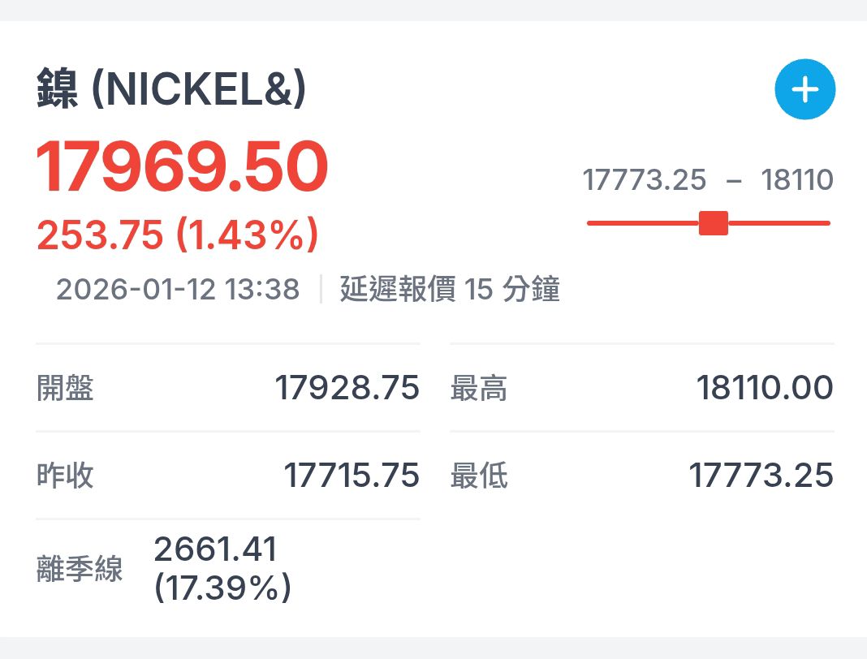Image resolution: width=867 pixels, height=659 pixels.
Task: Click the 開盤 label
Action: [x=65, y=388]
